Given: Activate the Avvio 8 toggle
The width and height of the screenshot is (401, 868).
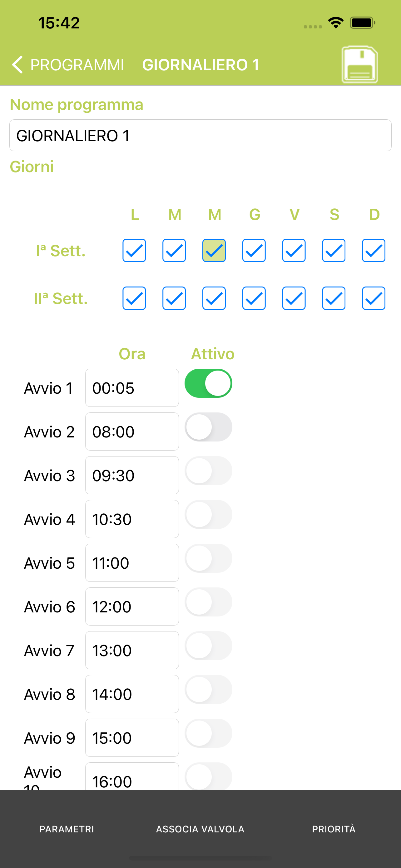Looking at the screenshot, I should coord(208,689).
